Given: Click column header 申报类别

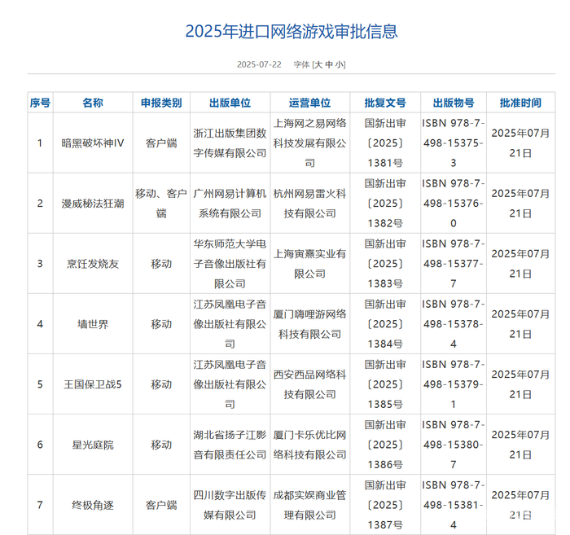Looking at the screenshot, I should tap(161, 103).
